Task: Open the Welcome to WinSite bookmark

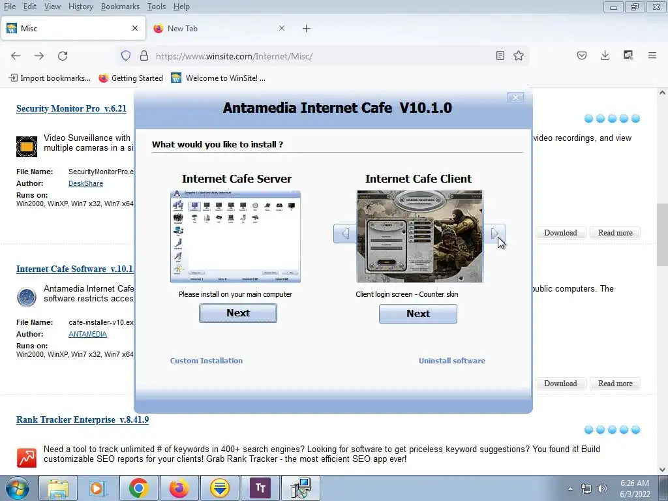Action: (218, 78)
